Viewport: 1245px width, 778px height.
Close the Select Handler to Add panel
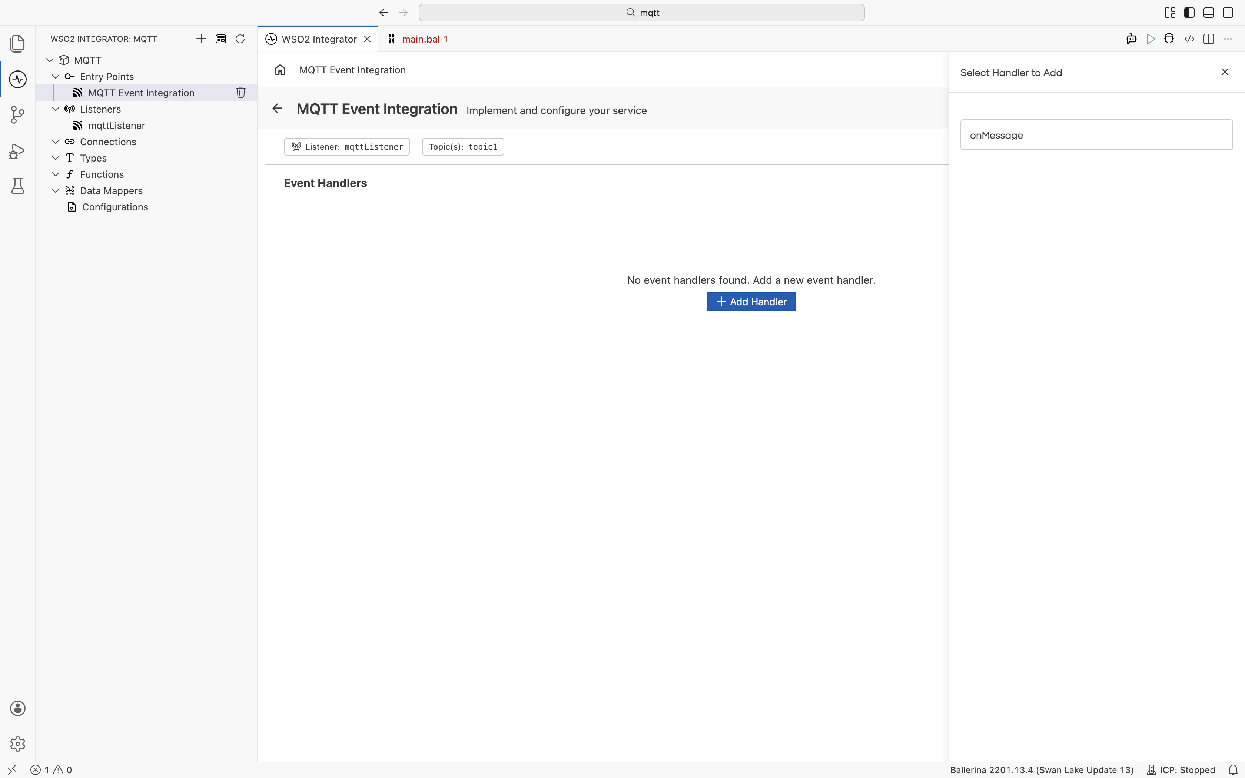pos(1225,72)
